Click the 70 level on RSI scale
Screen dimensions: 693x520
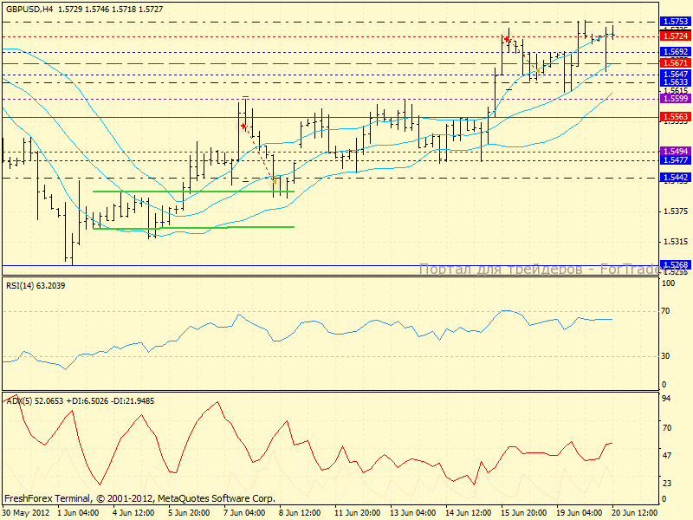(667, 310)
